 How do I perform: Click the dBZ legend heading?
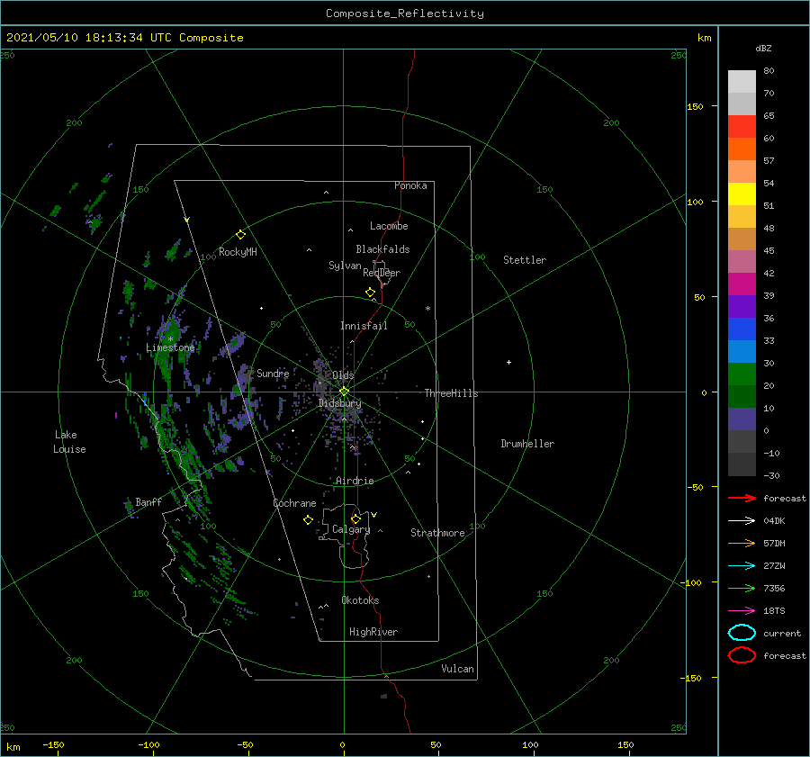click(x=763, y=48)
